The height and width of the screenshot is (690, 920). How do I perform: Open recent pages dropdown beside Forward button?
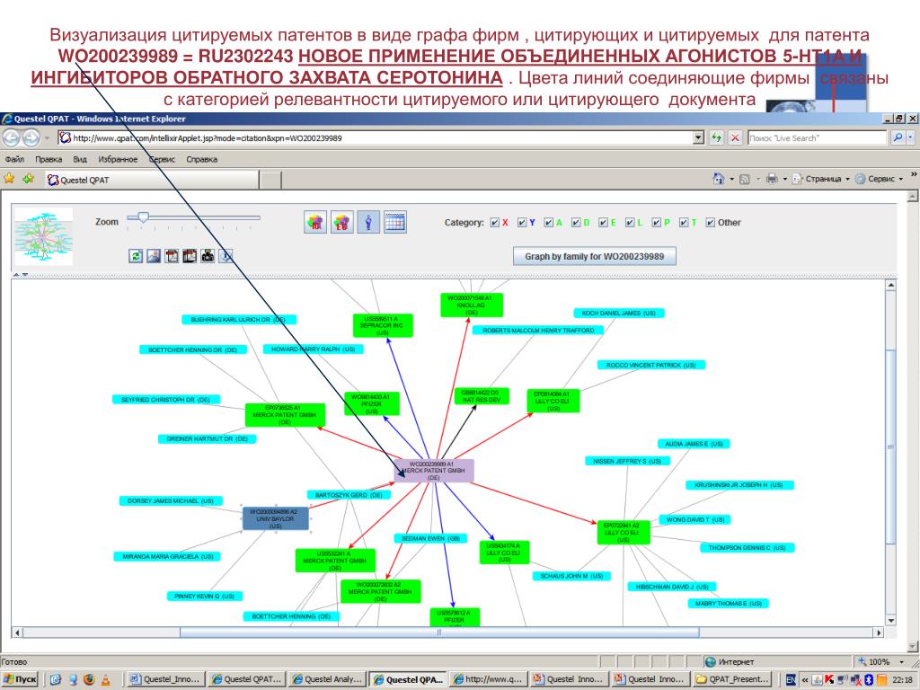tap(47, 138)
